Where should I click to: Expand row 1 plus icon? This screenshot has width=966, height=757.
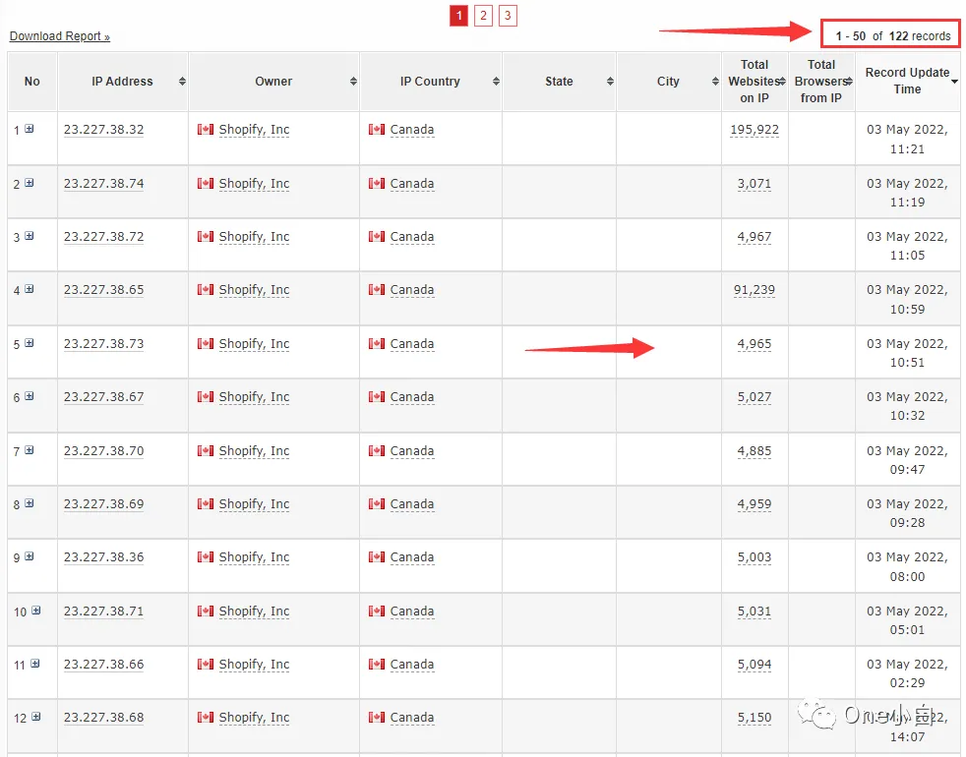[x=29, y=129]
